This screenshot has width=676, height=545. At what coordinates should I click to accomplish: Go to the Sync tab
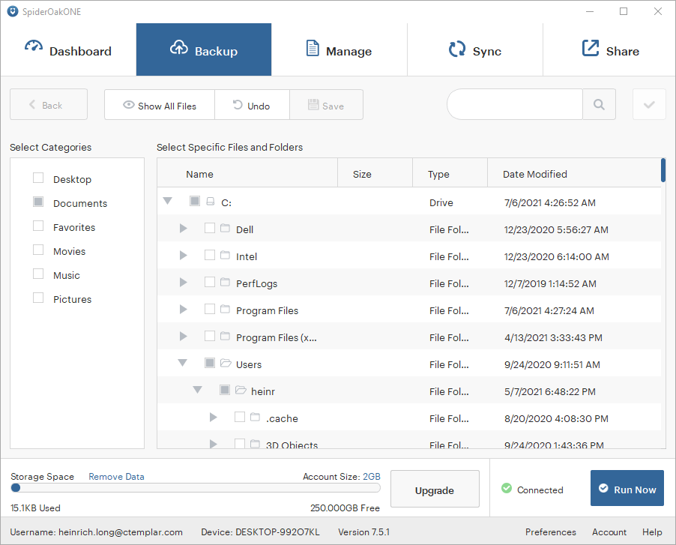(x=474, y=49)
